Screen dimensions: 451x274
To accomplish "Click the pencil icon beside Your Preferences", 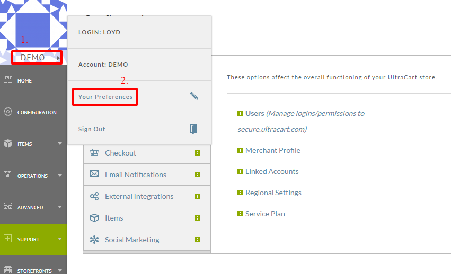I will (194, 96).
